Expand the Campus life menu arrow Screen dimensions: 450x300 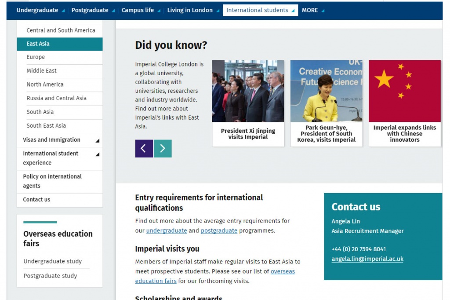point(159,11)
